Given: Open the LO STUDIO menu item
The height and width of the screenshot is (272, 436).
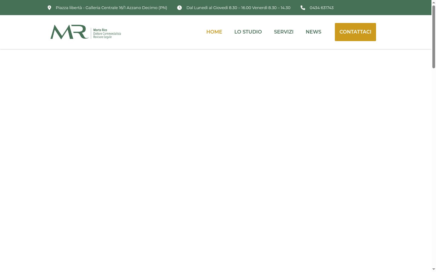Looking at the screenshot, I should (248, 32).
